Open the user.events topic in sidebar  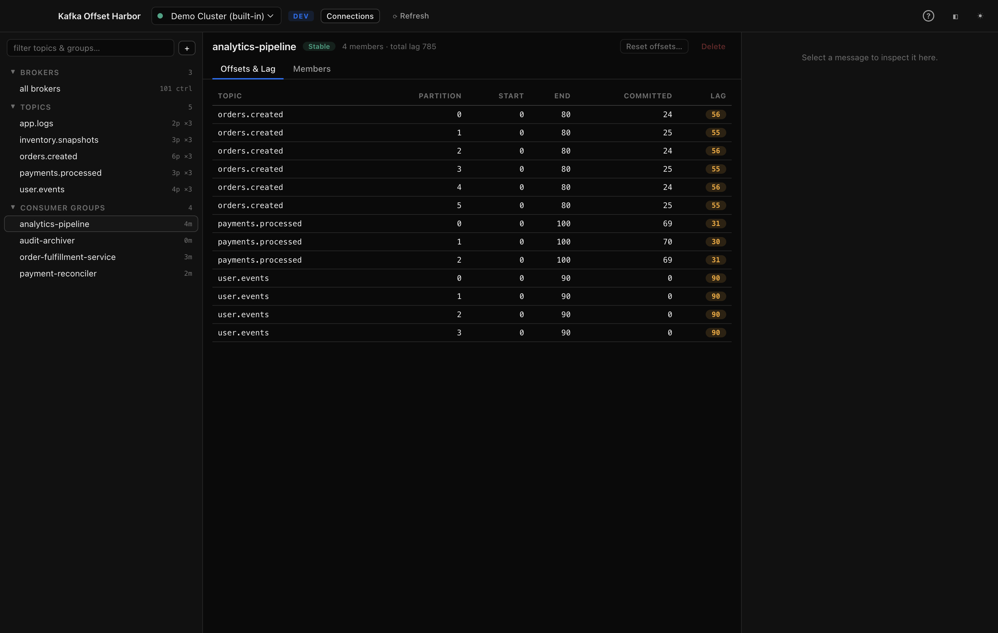click(101, 190)
